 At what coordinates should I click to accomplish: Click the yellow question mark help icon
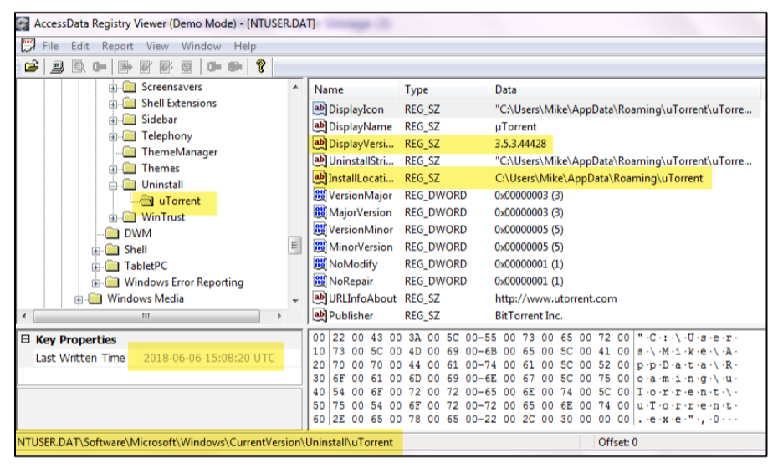point(261,66)
